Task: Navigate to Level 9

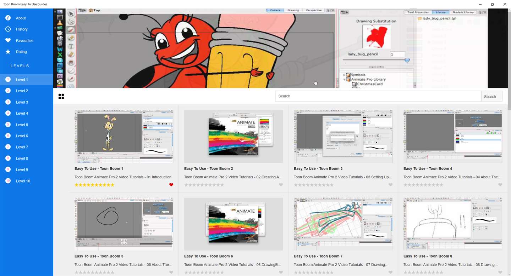Action: click(x=27, y=170)
